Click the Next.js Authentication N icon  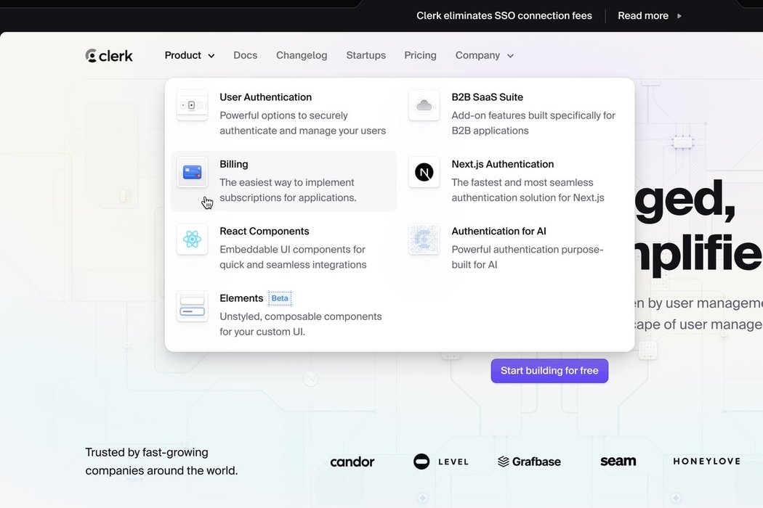click(x=424, y=172)
